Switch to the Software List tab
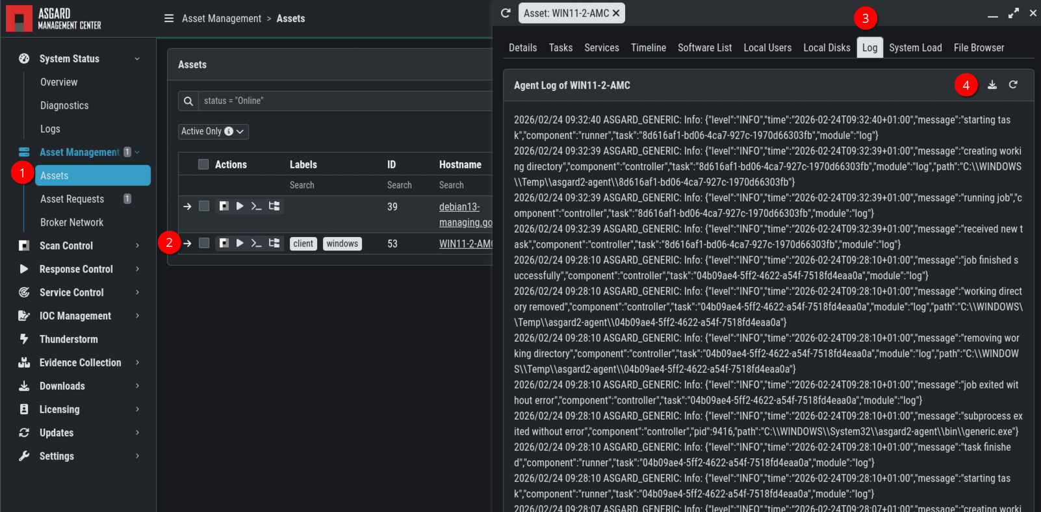The width and height of the screenshot is (1041, 512). coord(704,47)
